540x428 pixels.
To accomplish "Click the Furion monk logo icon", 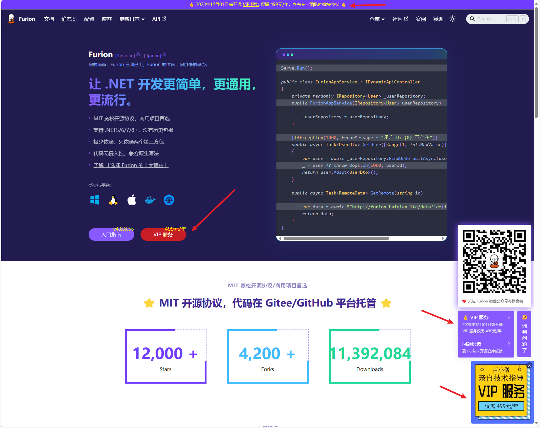I will 11,19.
